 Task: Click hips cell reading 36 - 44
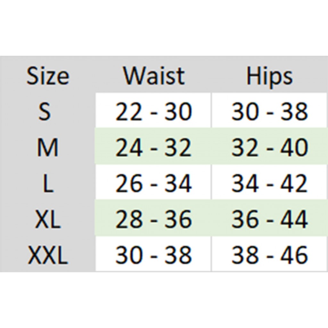click(x=269, y=219)
